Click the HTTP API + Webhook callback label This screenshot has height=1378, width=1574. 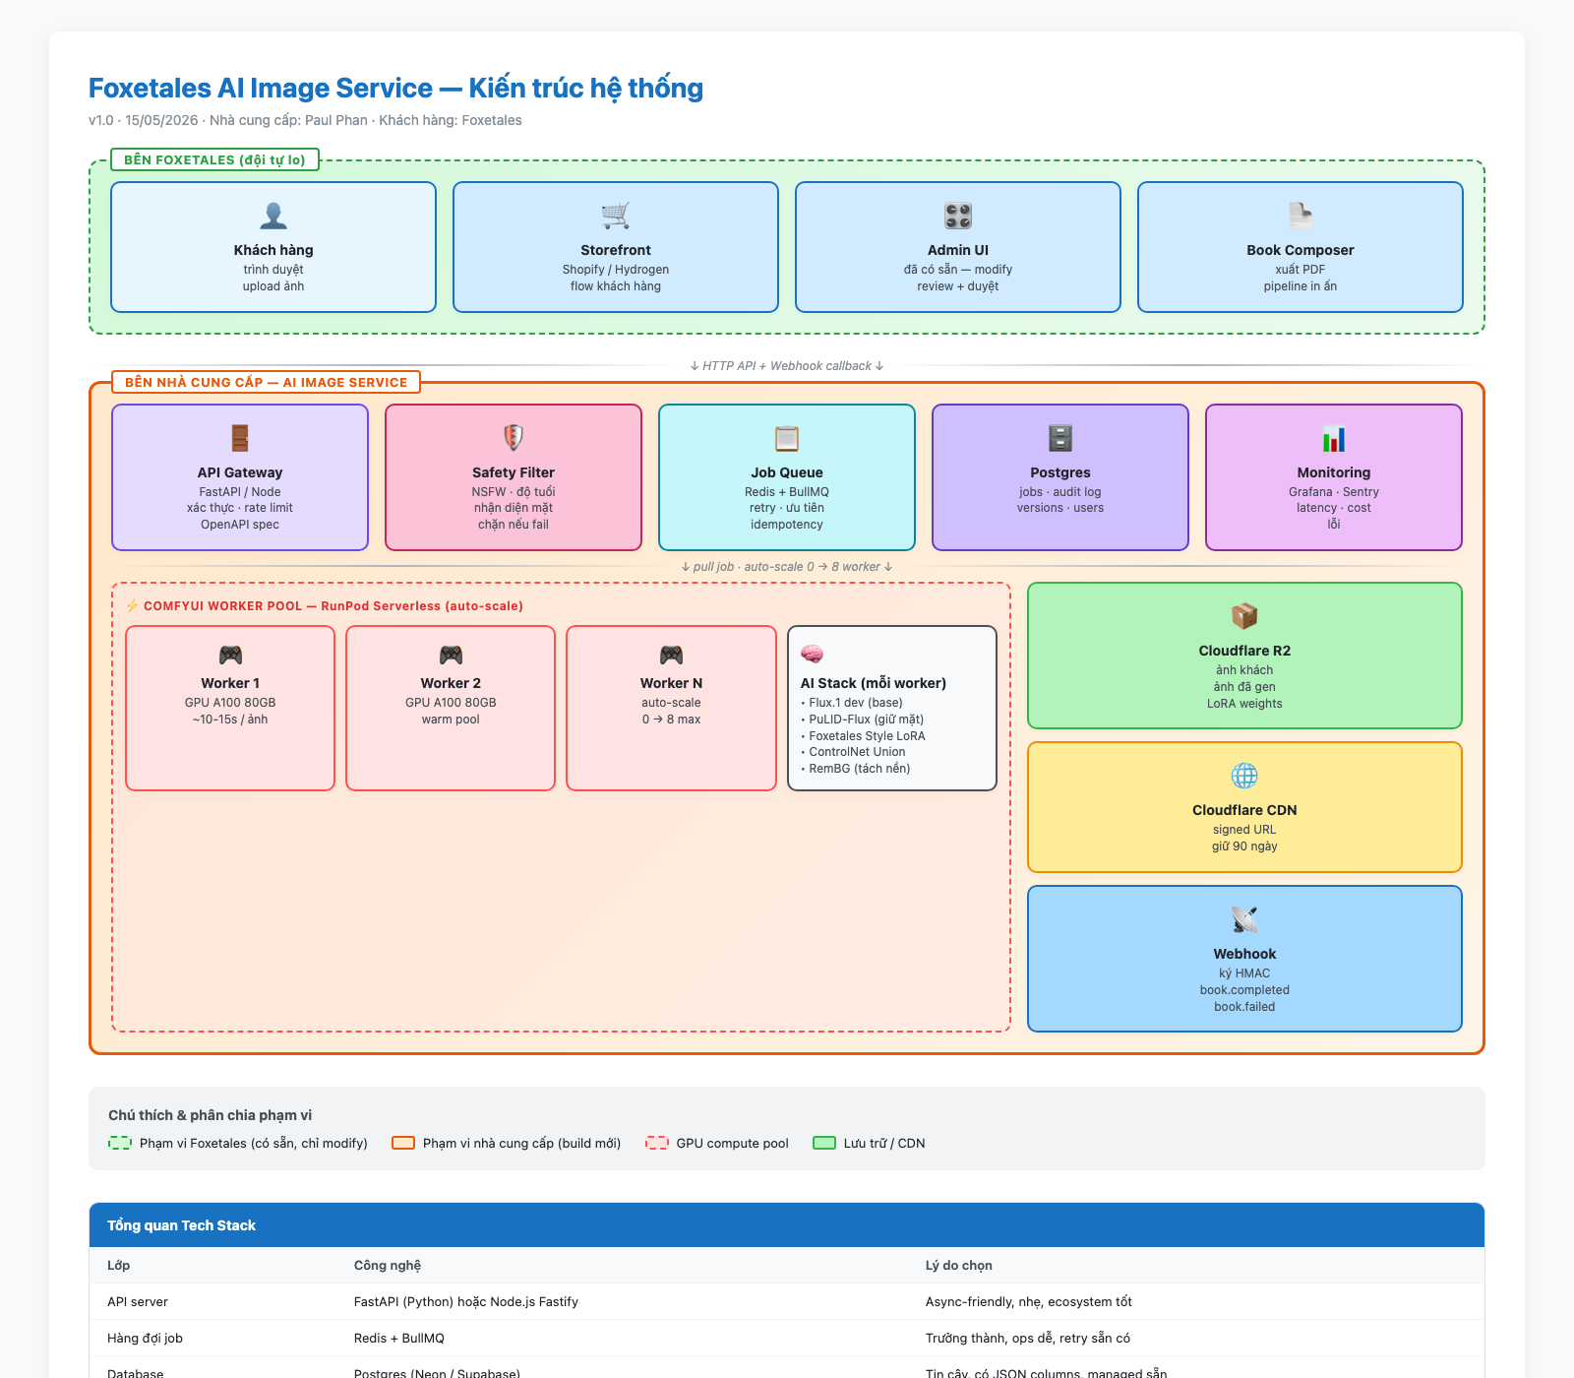[x=787, y=366]
